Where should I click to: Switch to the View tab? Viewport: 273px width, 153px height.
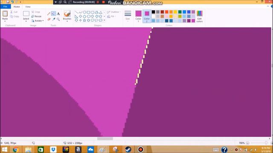[x=28, y=7]
